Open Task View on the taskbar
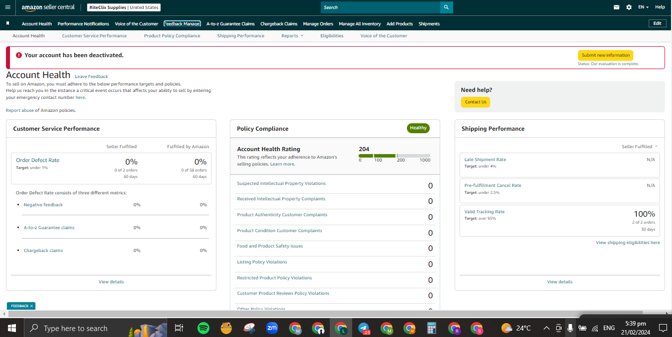Screen dimensions: 672x337 coord(179,328)
